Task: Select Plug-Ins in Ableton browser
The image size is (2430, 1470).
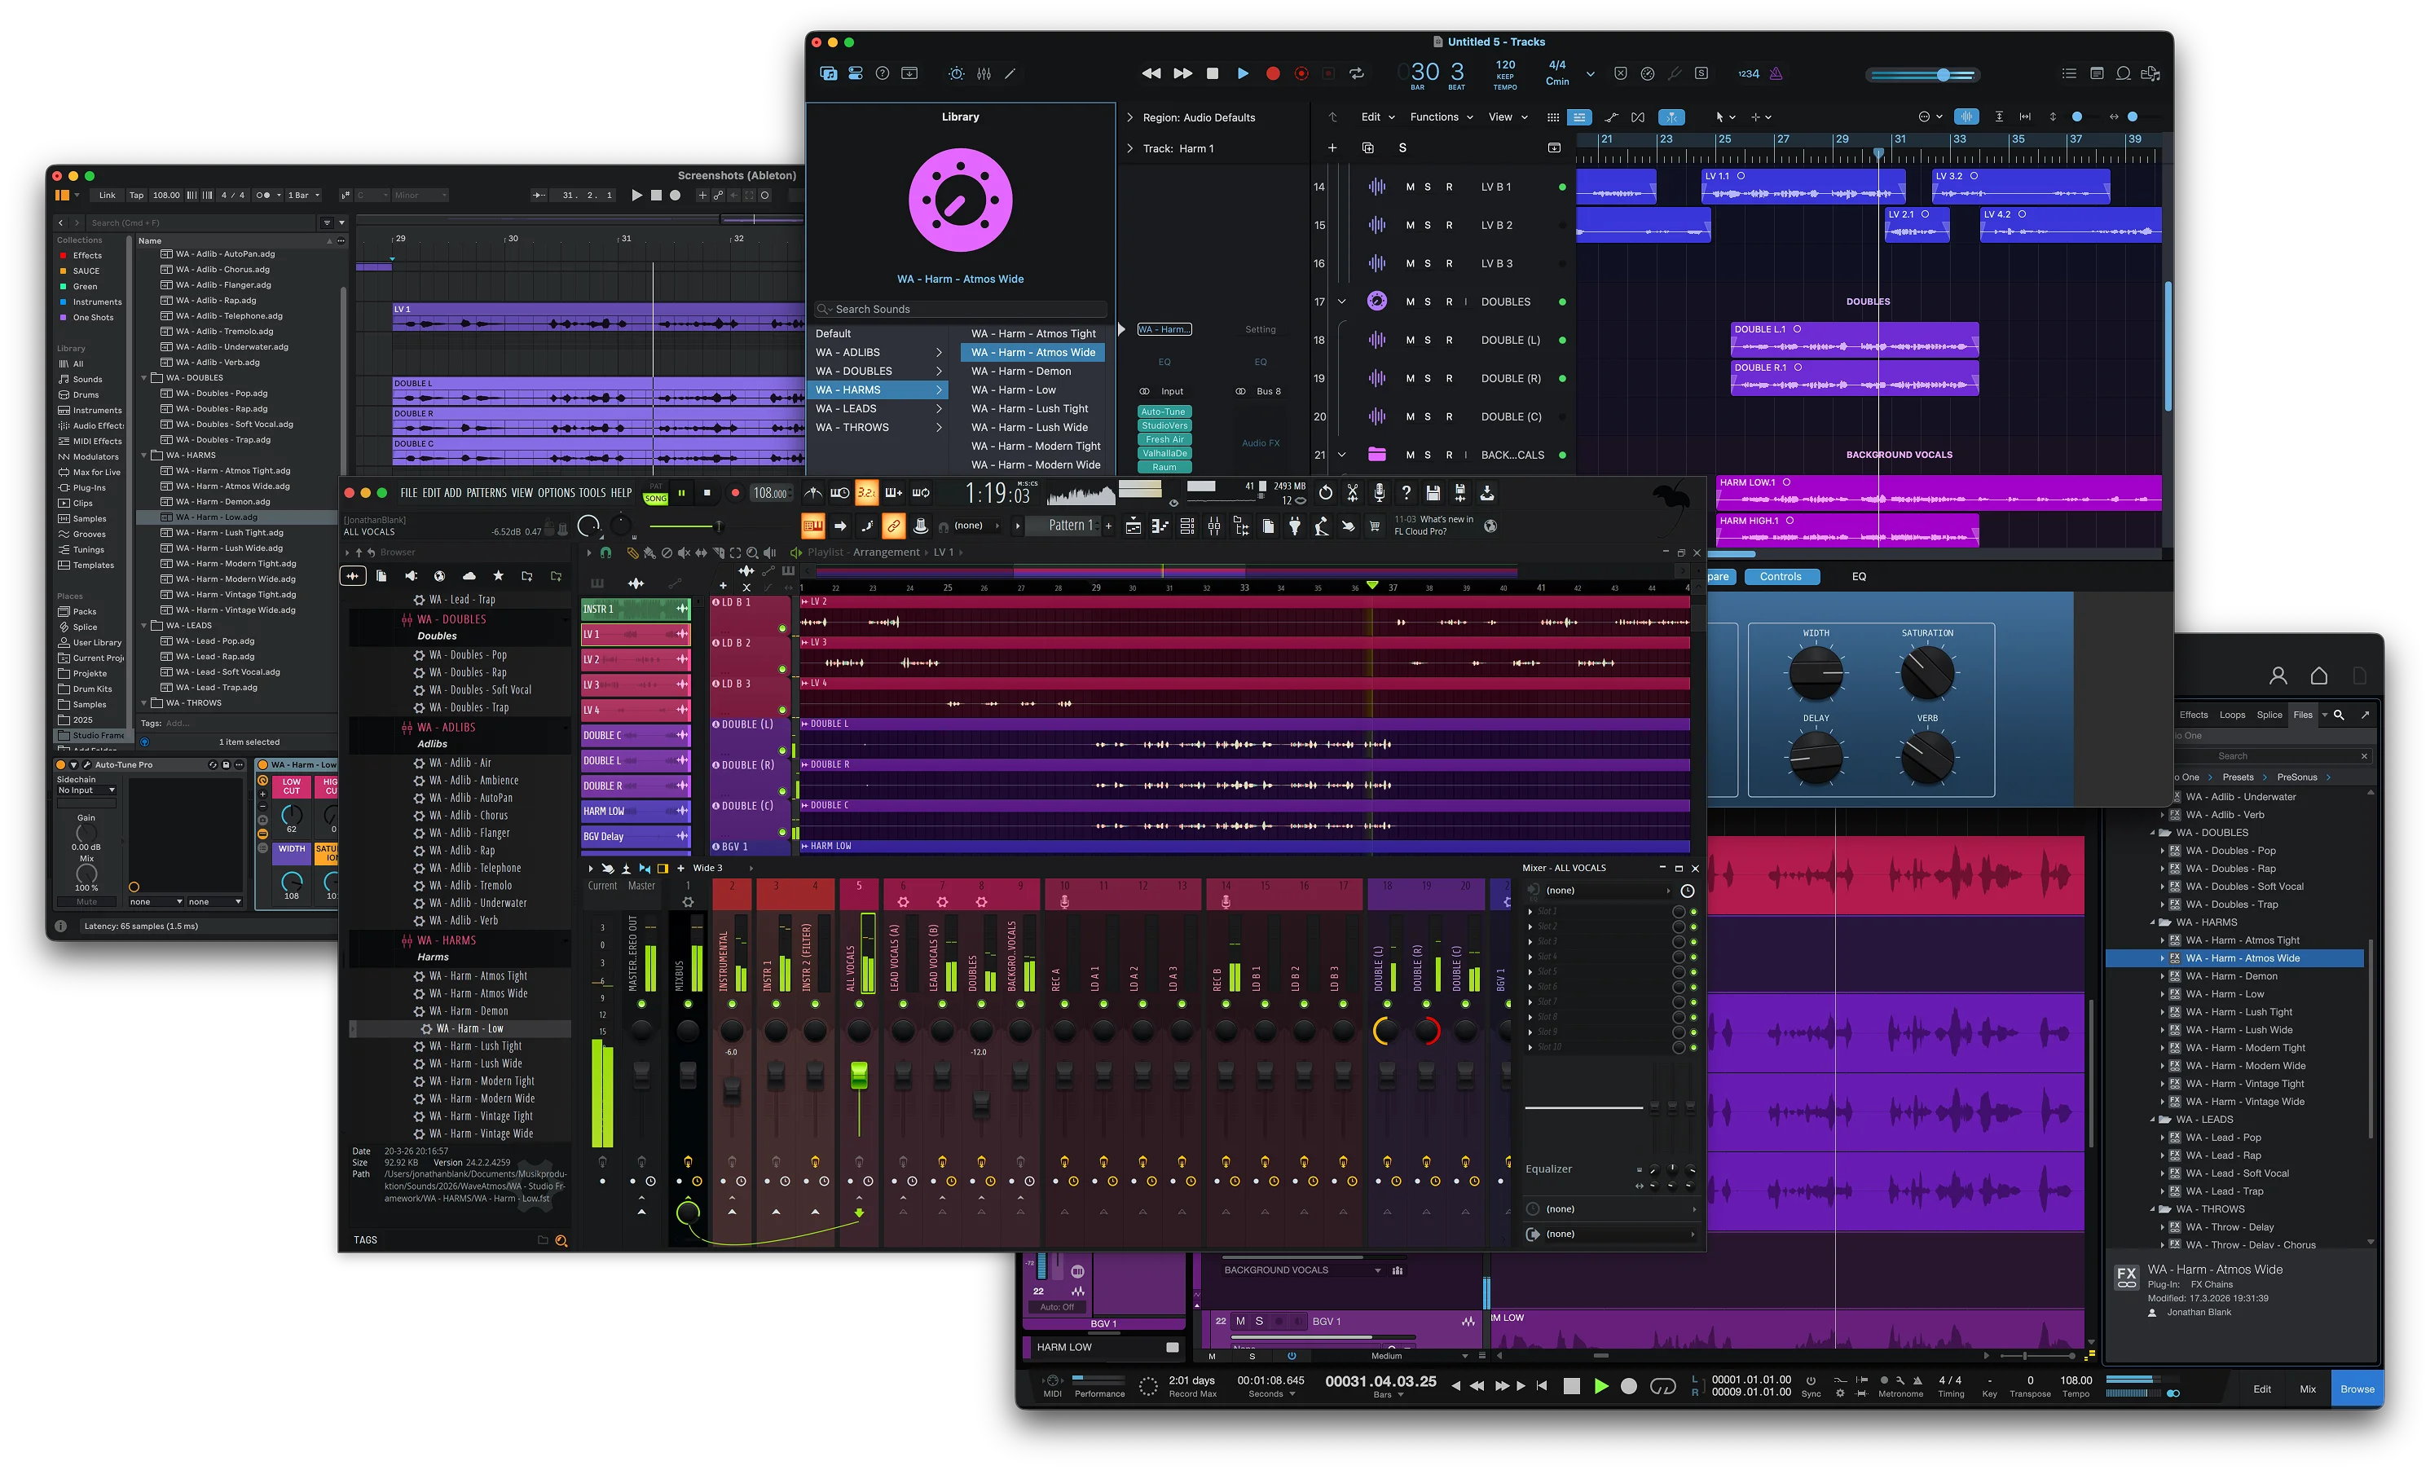Action: (x=89, y=487)
